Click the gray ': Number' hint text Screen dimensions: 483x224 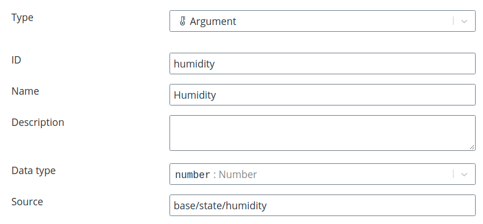pos(235,175)
